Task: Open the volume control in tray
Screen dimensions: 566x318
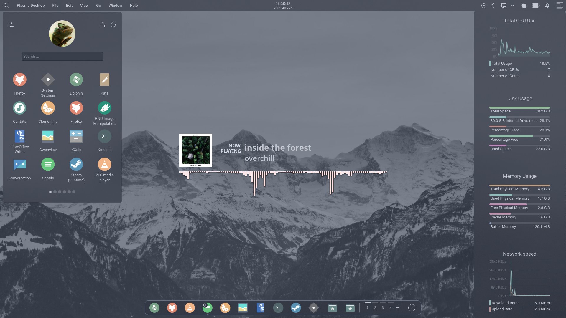Action: (493, 6)
